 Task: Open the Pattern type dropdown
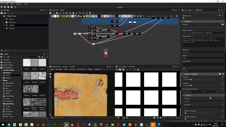coord(204,101)
